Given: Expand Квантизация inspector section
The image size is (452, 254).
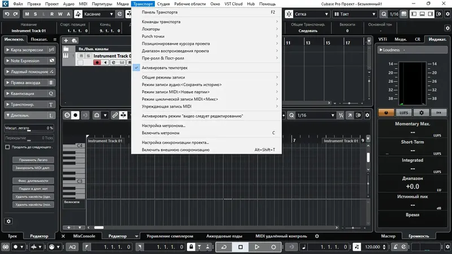Looking at the screenshot, I should (x=29, y=94).
